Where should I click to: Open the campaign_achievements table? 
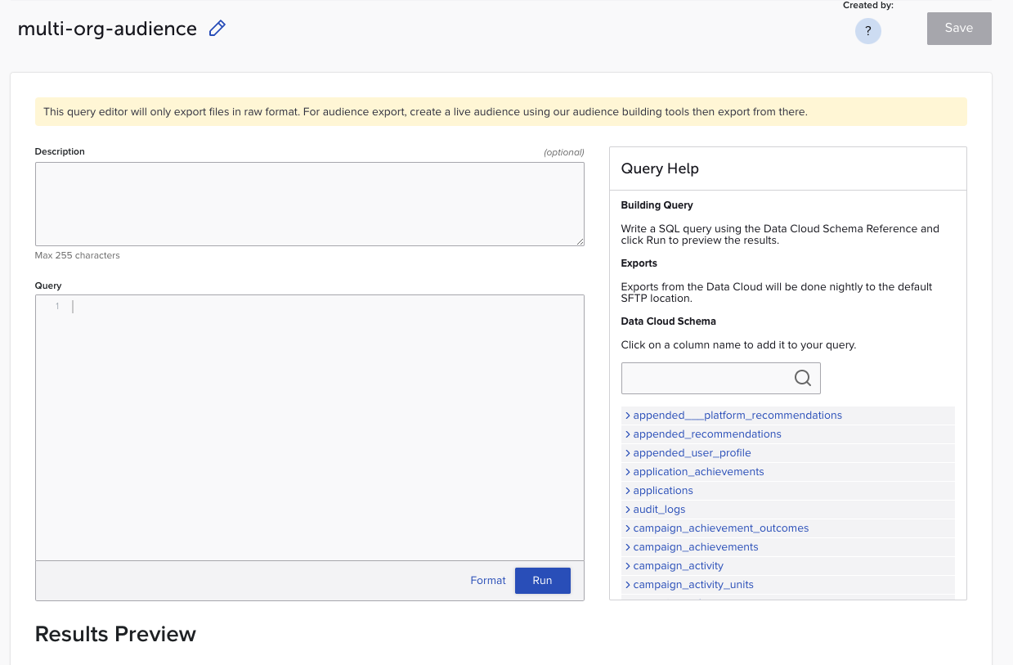point(695,547)
